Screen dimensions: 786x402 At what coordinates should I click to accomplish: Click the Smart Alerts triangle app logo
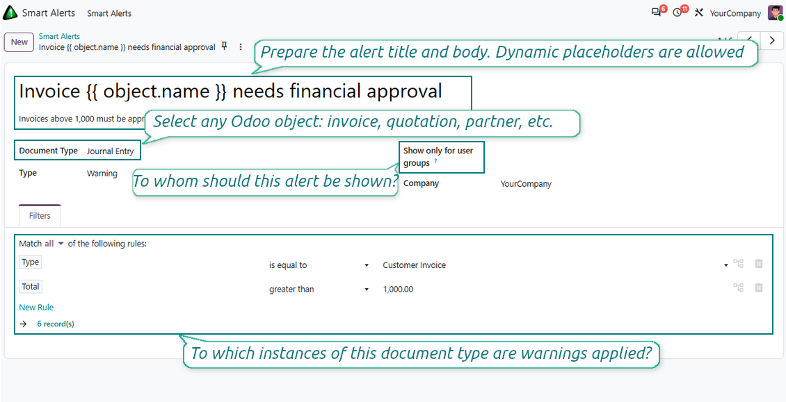10,13
